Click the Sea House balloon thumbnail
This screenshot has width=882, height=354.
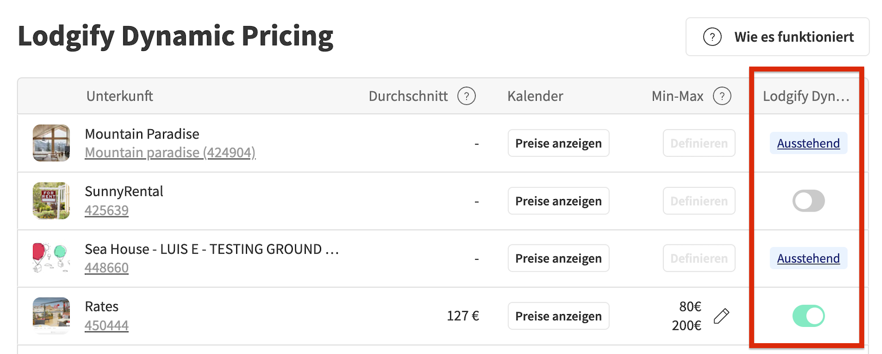(x=51, y=258)
